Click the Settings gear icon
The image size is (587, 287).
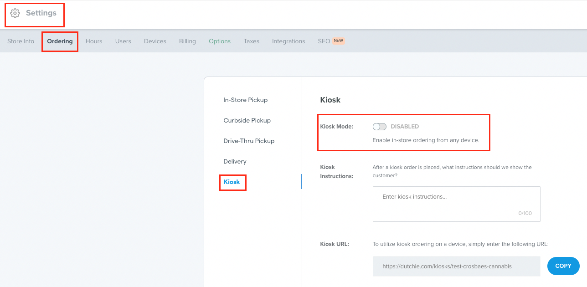click(x=15, y=13)
